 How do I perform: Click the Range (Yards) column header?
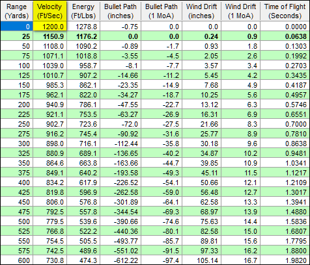point(16,11)
